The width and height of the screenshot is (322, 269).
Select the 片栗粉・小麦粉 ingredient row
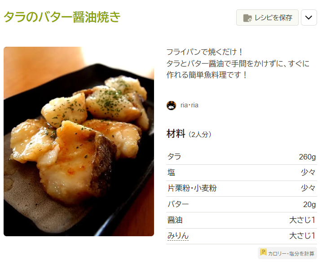(x=242, y=188)
